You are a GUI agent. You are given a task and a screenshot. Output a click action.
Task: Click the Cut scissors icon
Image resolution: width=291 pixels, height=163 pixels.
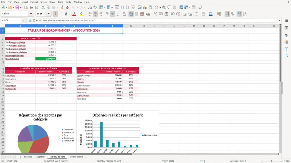pyautogui.click(x=43, y=7)
